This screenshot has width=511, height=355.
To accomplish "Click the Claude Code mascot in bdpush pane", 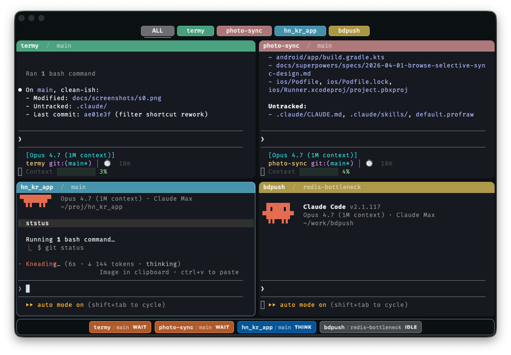I will [x=278, y=213].
